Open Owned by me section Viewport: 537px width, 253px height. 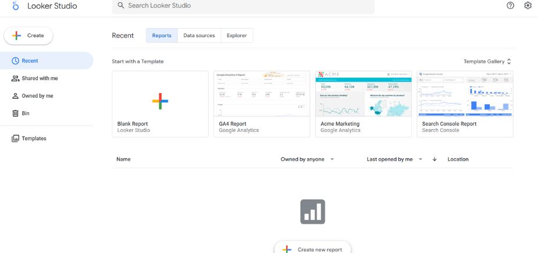tap(47, 96)
